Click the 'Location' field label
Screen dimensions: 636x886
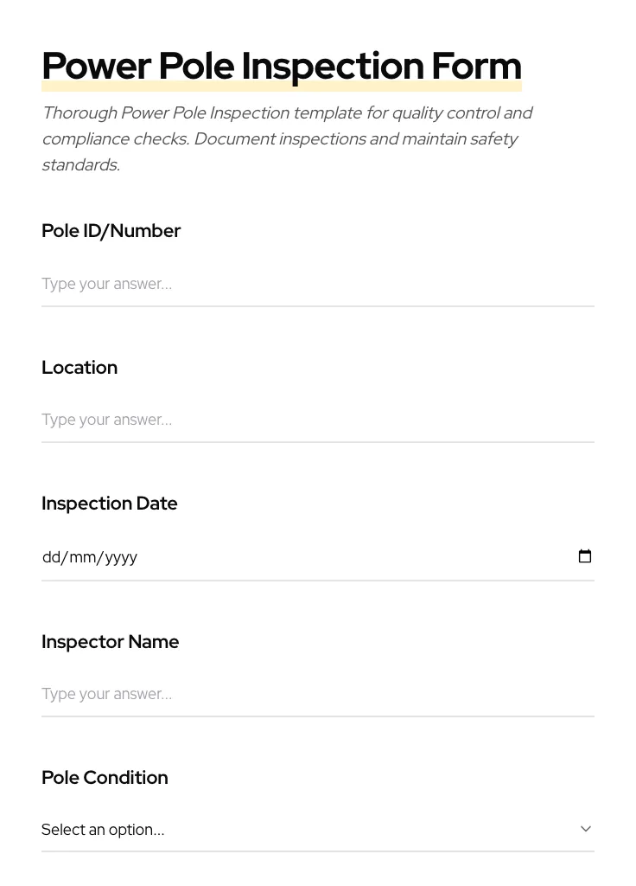coord(79,368)
